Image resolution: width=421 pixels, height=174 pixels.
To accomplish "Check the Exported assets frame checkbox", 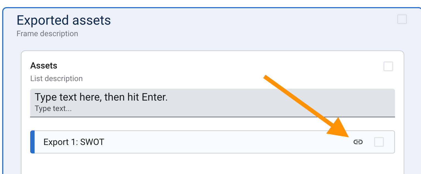I will tap(402, 19).
